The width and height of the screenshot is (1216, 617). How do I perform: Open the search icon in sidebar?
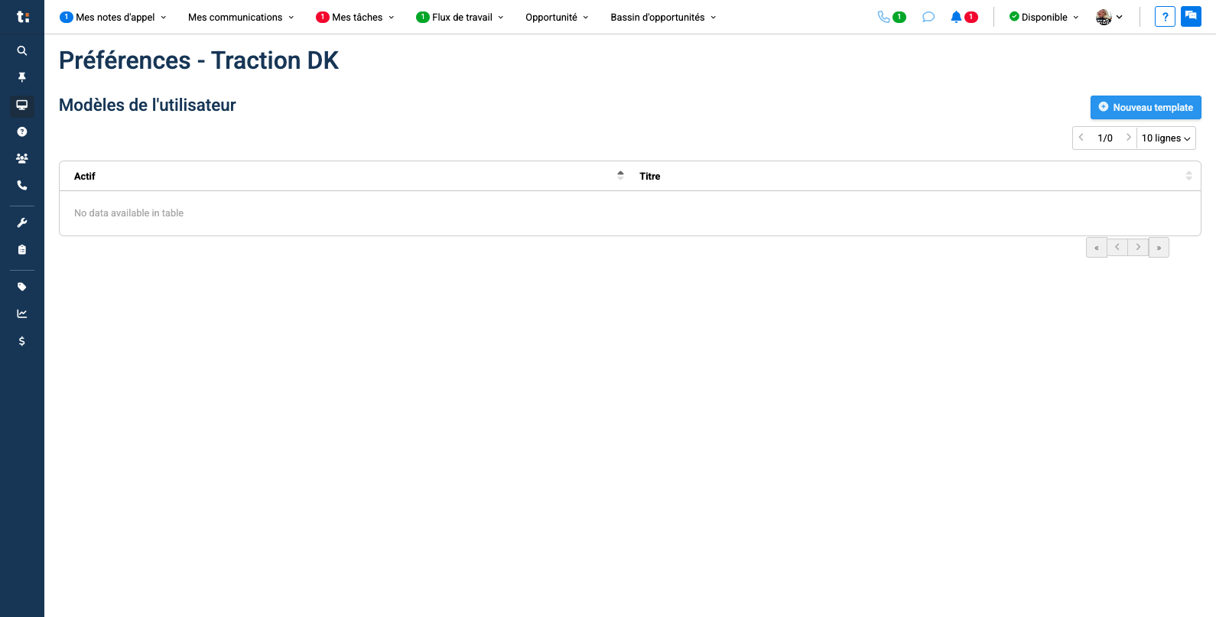click(22, 50)
